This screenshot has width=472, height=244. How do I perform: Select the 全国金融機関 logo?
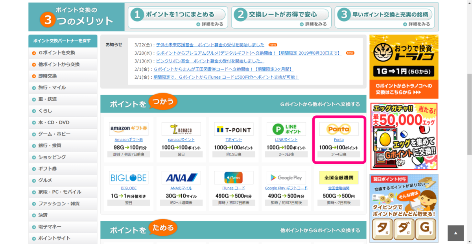[x=339, y=177]
